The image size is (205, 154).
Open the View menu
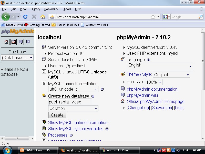tap(23, 9)
